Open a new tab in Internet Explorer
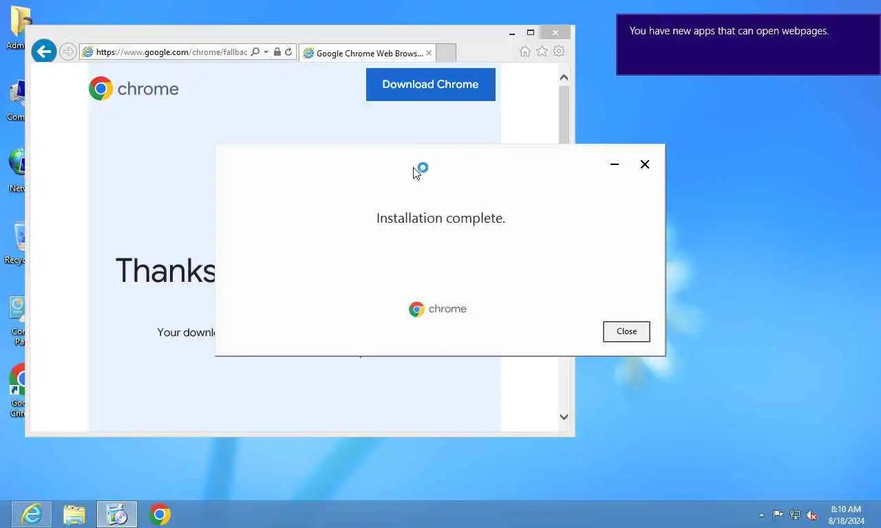The height and width of the screenshot is (528, 881). coord(446,53)
